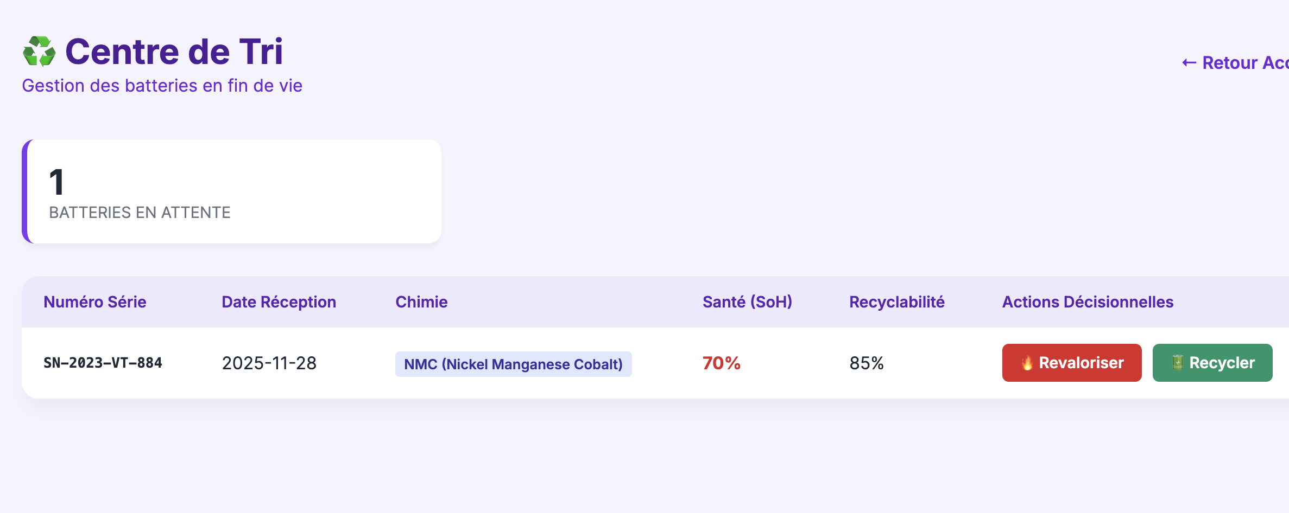1289x513 pixels.
Task: Click the 2025-11-28 reception date
Action: point(269,363)
